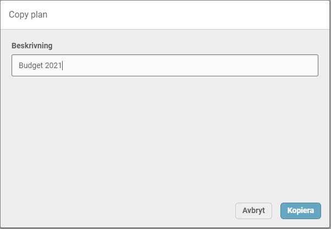Confirm copying the plan with Kopiera
The height and width of the screenshot is (229, 331).
point(300,211)
